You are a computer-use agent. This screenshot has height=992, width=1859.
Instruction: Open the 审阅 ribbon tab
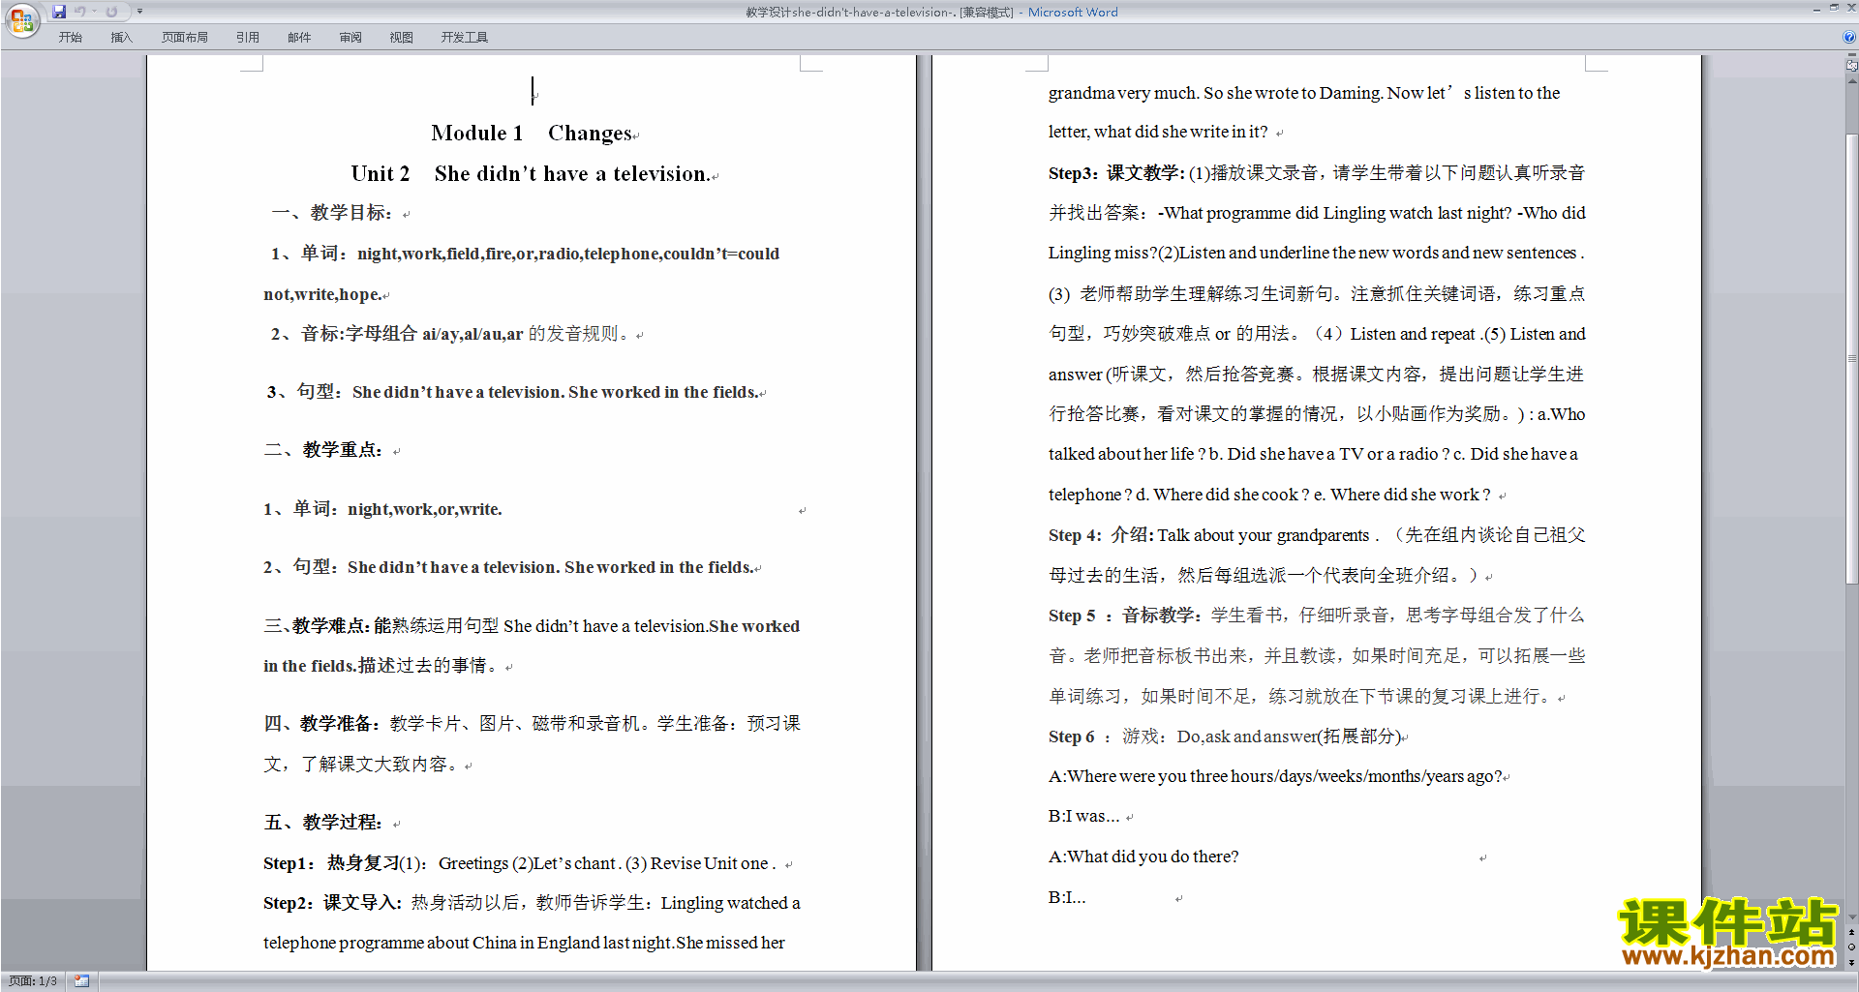coord(350,37)
